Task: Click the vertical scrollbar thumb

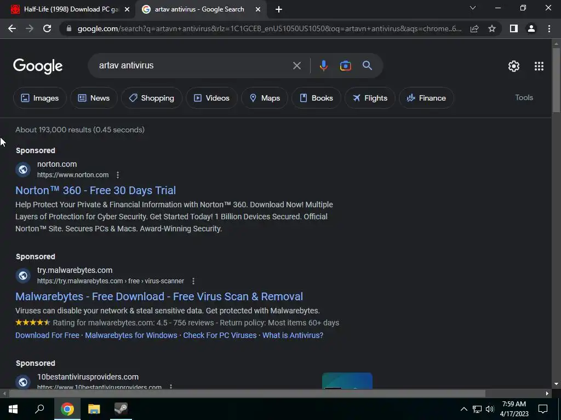Action: tap(556, 80)
